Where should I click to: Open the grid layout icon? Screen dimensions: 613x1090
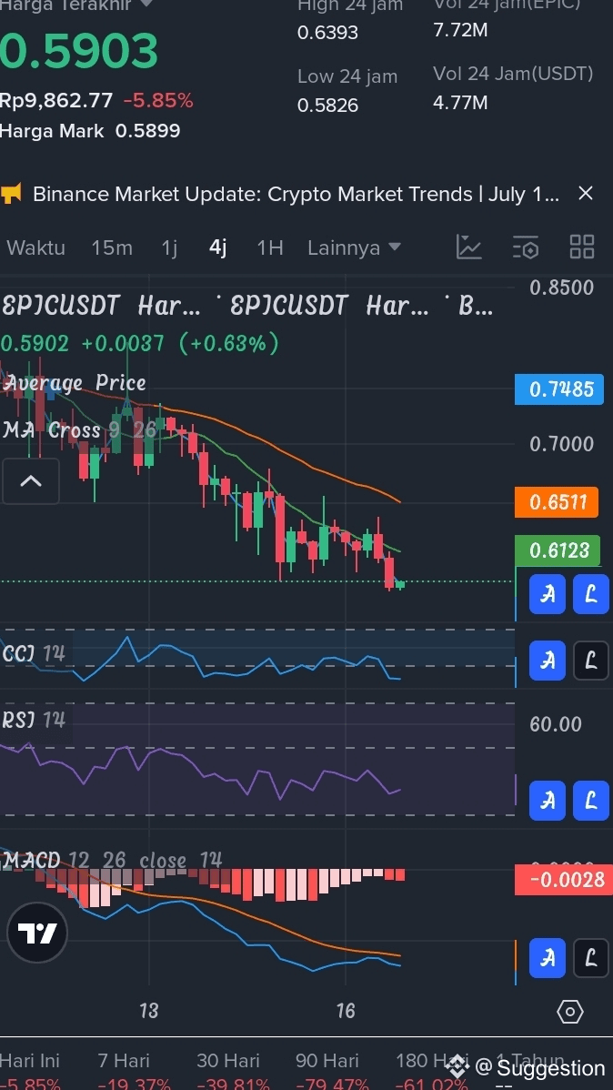point(582,247)
